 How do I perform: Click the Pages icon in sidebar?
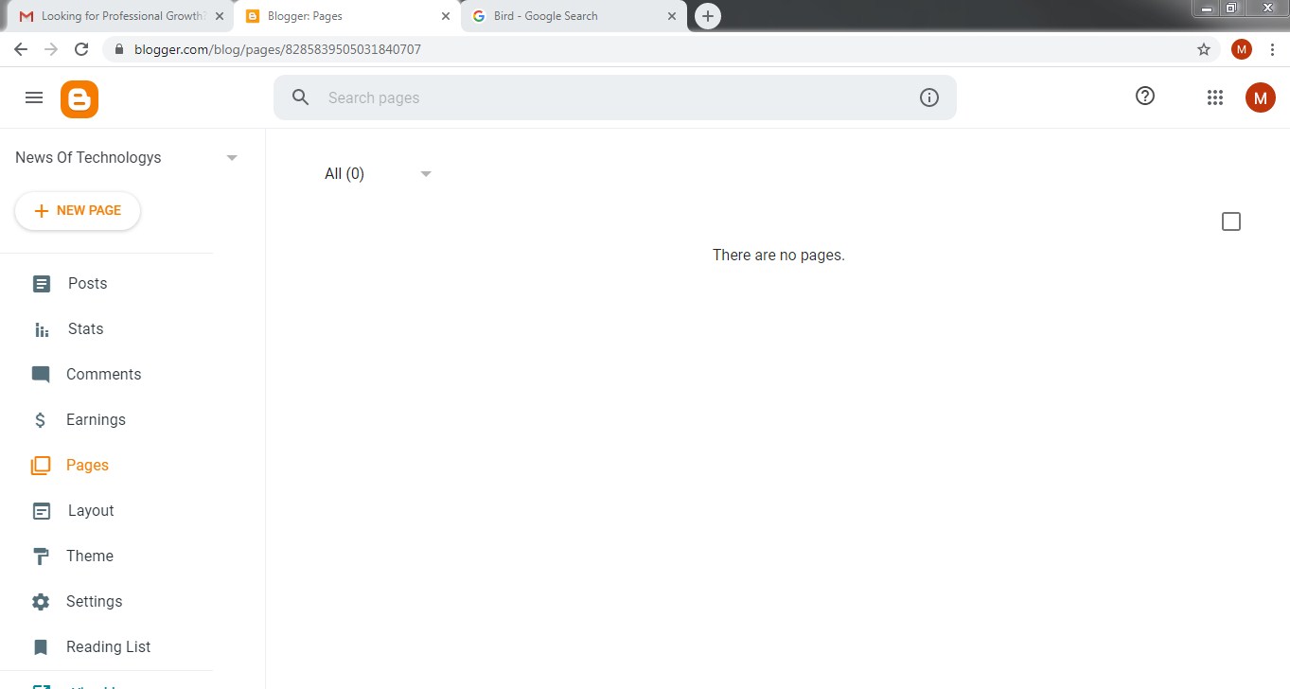pyautogui.click(x=41, y=466)
